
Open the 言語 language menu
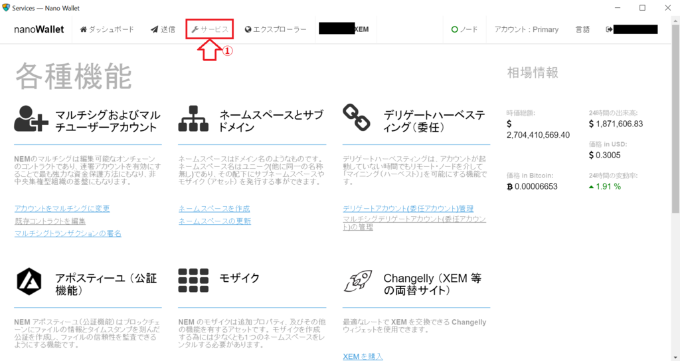(582, 29)
